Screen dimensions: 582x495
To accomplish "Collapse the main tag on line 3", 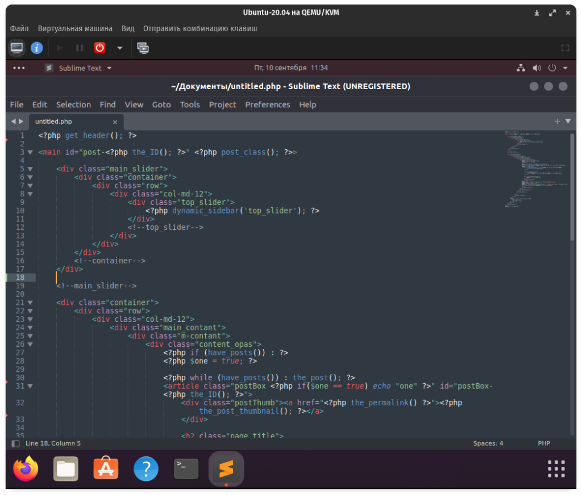I will (x=30, y=152).
